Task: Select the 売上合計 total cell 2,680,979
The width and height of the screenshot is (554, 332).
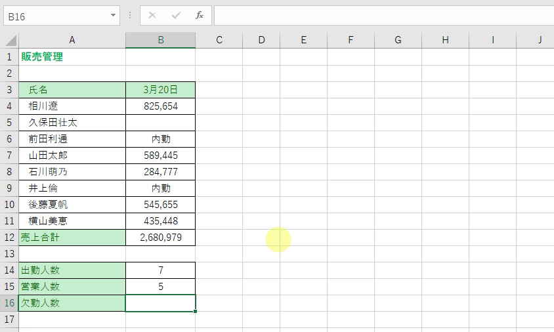Action: tap(160, 238)
